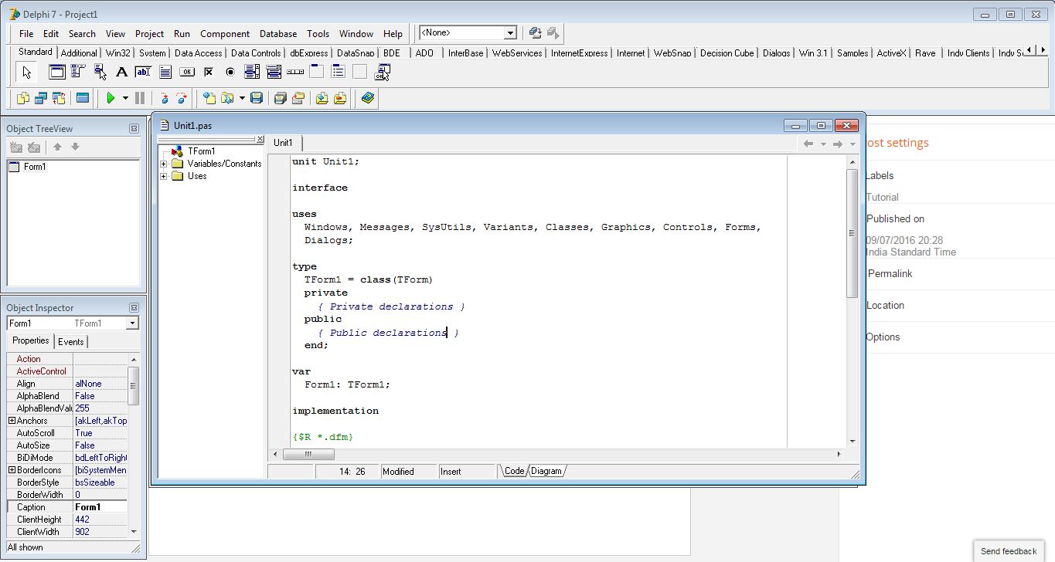Click the code editor vertical scrollbar thumb
The height and width of the screenshot is (562, 1055).
coord(853,233)
